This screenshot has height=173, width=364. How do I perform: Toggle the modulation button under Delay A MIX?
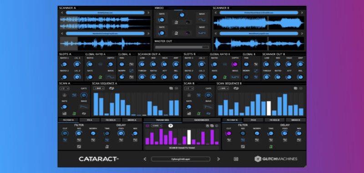[135, 140]
